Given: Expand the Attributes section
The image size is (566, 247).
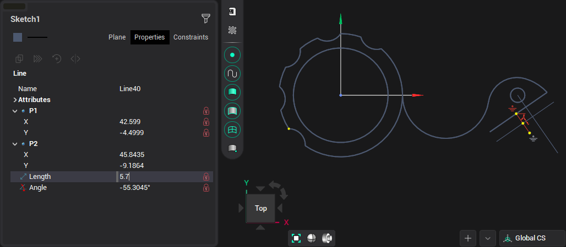Looking at the screenshot, I should (15, 100).
